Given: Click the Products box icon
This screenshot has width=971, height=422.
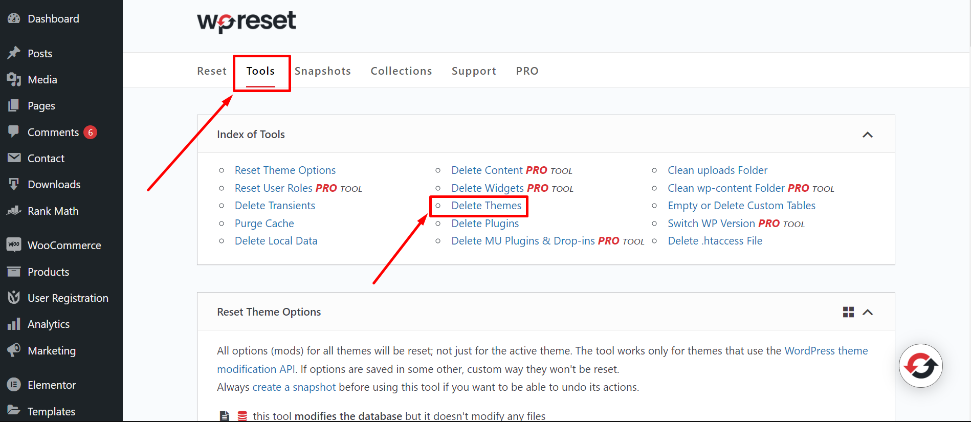Looking at the screenshot, I should tap(14, 271).
